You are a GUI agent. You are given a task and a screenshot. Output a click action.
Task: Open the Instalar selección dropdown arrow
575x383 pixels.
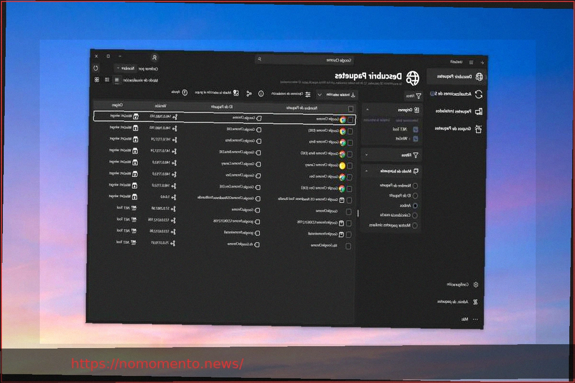[319, 94]
